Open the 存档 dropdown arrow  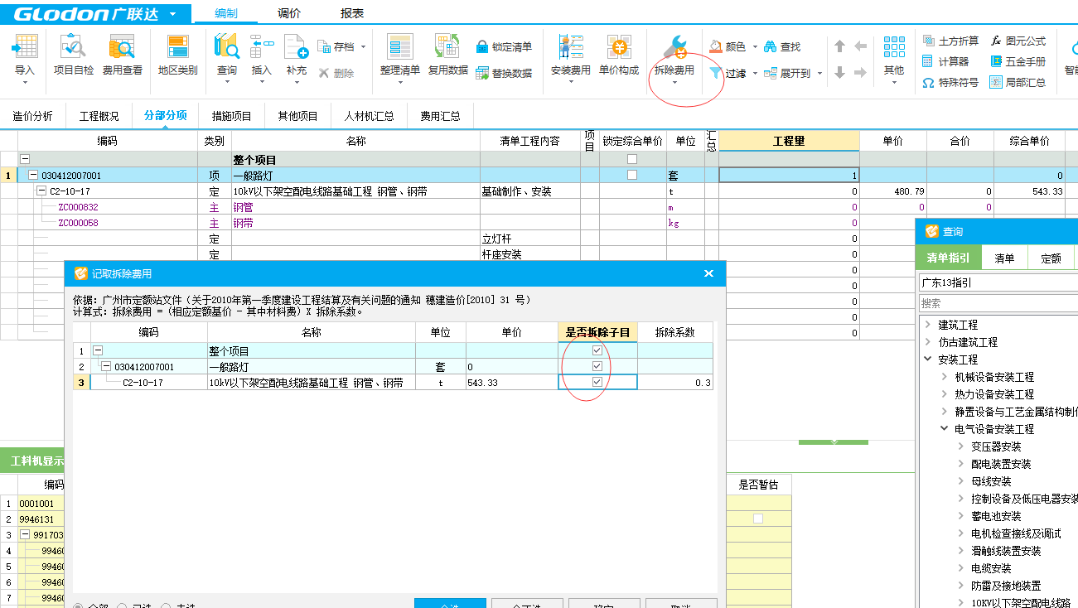(363, 47)
